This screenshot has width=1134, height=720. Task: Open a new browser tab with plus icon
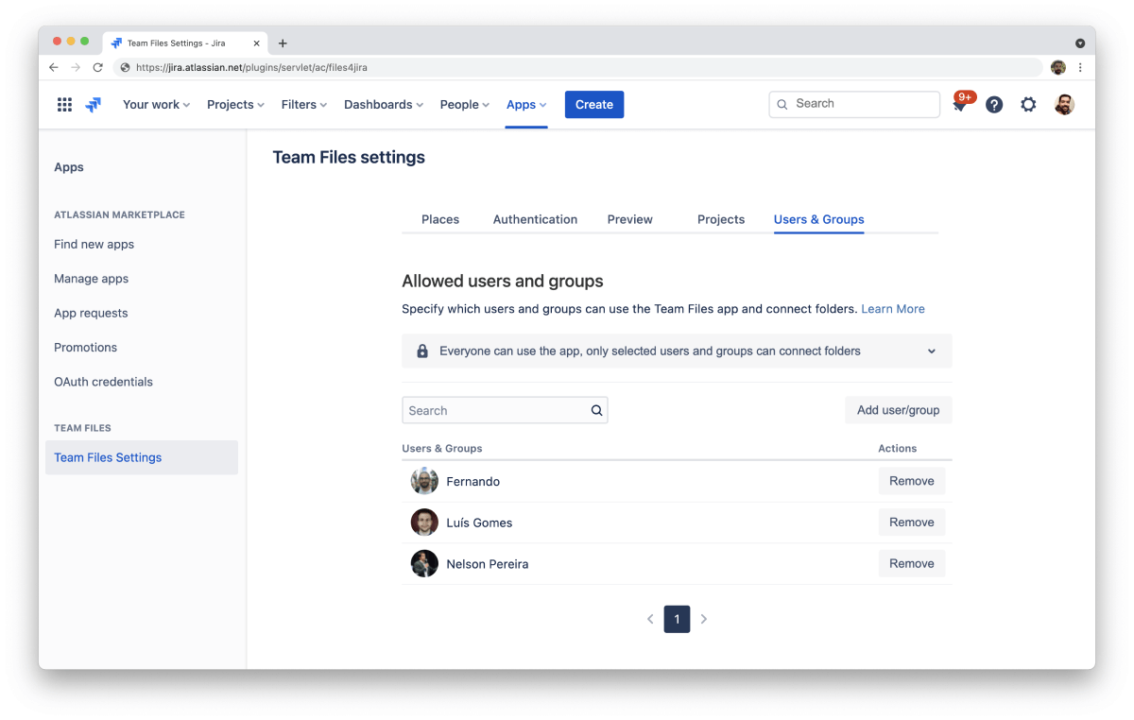[283, 43]
